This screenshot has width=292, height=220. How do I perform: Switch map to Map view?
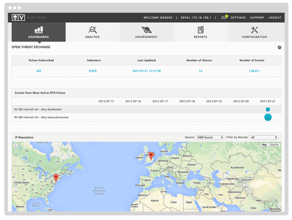pyautogui.click(x=264, y=145)
